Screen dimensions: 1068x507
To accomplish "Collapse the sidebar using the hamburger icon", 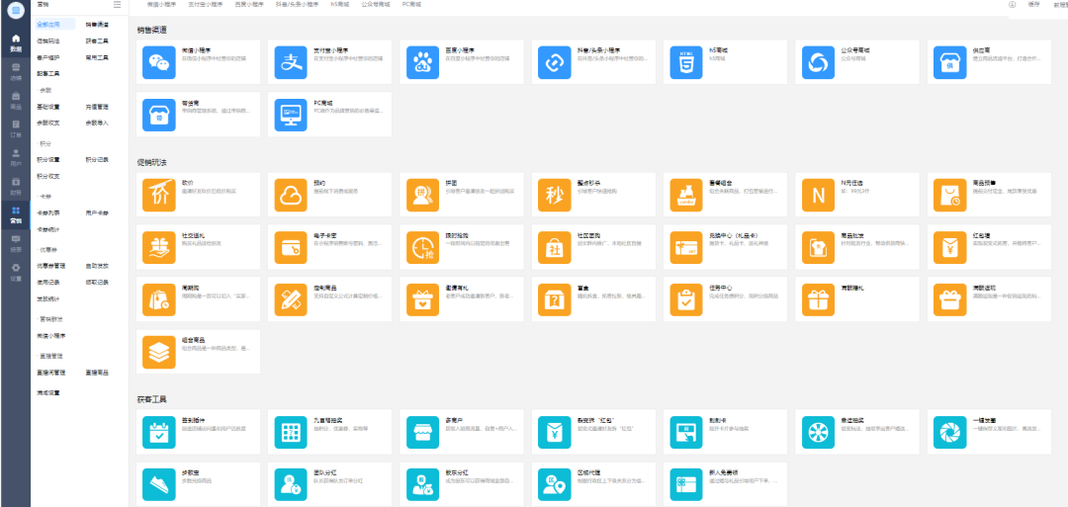I will (x=117, y=5).
